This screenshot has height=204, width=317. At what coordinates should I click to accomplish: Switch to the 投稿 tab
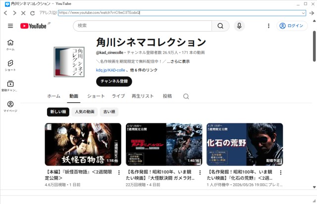167,96
